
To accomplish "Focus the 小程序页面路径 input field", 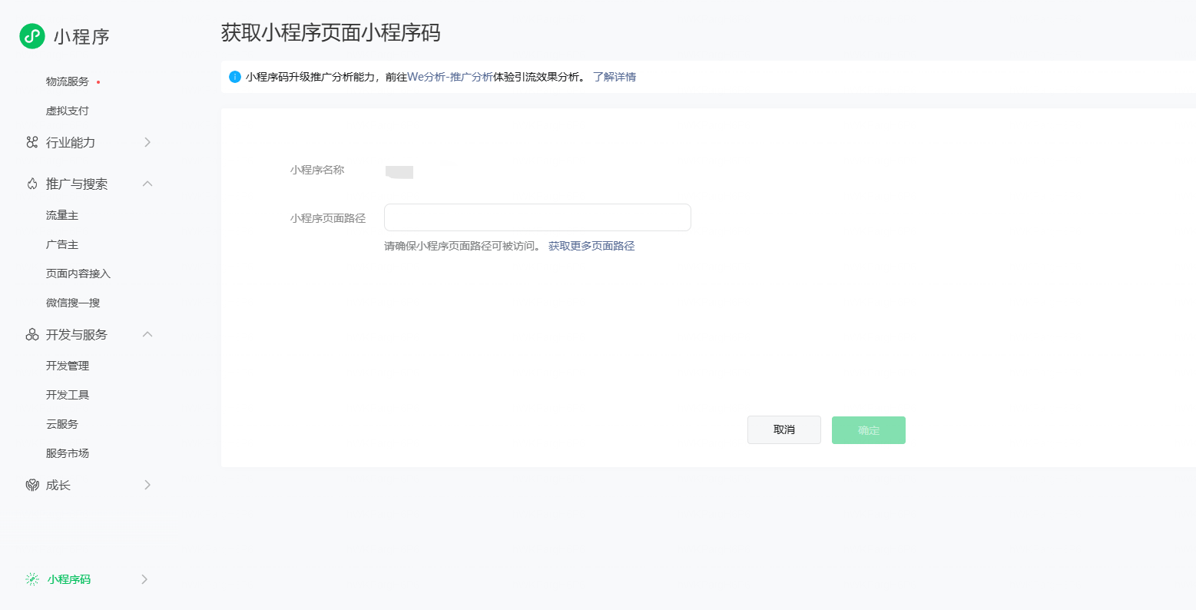I will pos(538,217).
